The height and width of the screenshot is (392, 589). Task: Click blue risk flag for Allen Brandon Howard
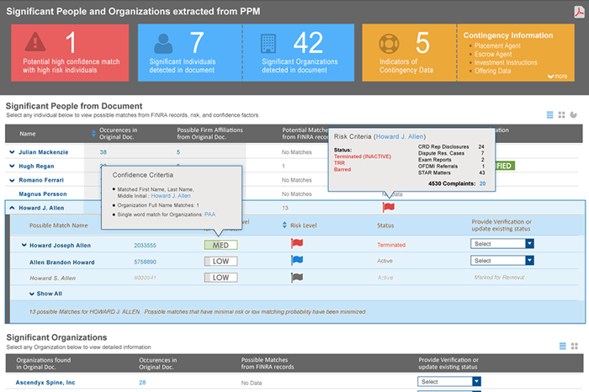(x=296, y=261)
